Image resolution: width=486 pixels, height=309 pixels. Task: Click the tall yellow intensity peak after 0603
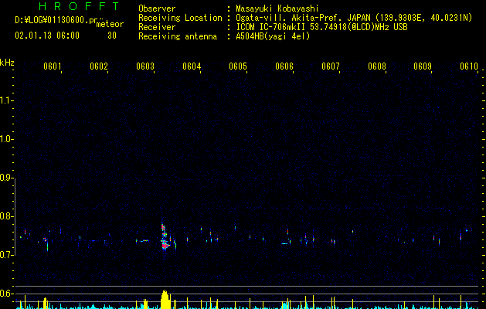[x=165, y=300]
